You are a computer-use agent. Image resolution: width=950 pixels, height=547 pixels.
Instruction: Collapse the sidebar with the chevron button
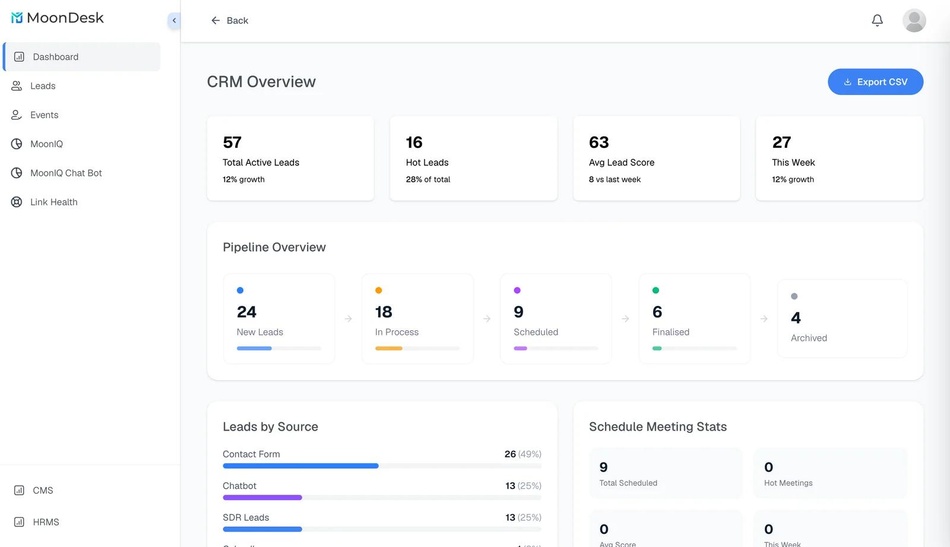(x=174, y=21)
